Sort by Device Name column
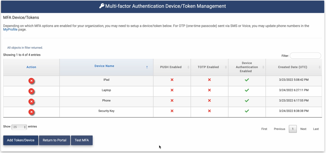The image size is (326, 153). [104, 66]
